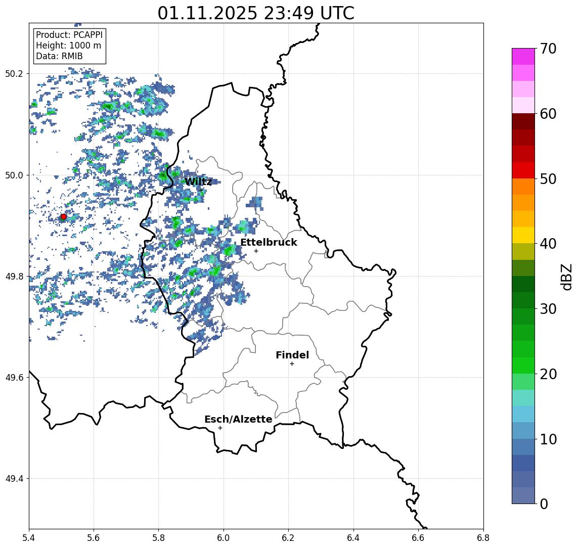The width and height of the screenshot is (579, 548).
Task: Click the 'Data: RMIB' legend line
Action: [x=59, y=57]
